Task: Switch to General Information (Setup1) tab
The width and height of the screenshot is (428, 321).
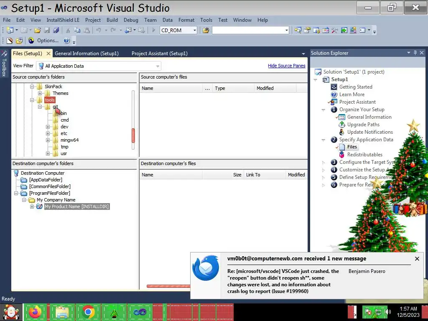Action: click(87, 53)
